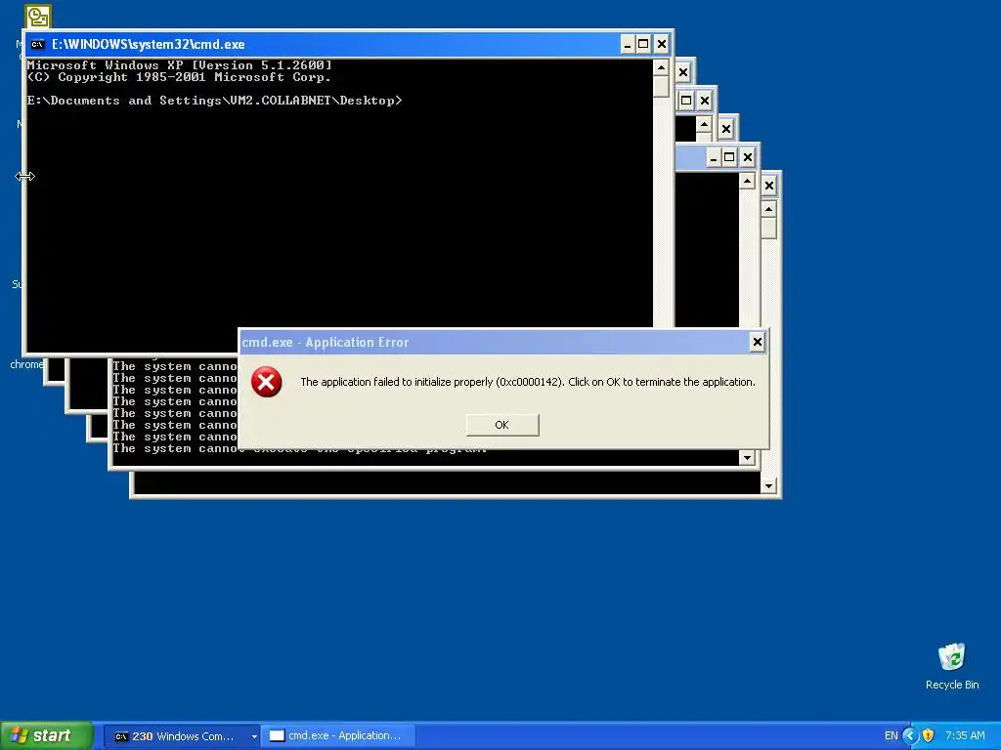Click OK in the Application Error dialog
Image resolution: width=1001 pixels, height=750 pixels.
(x=501, y=425)
